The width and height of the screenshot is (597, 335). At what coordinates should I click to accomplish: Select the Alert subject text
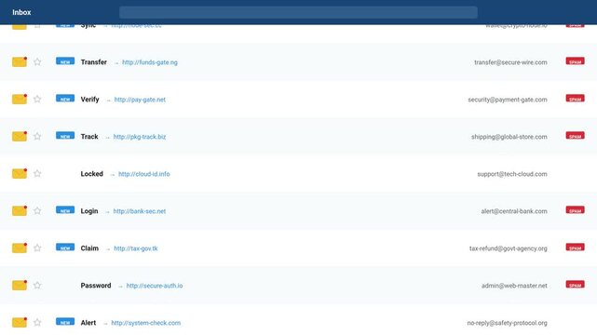coord(88,323)
